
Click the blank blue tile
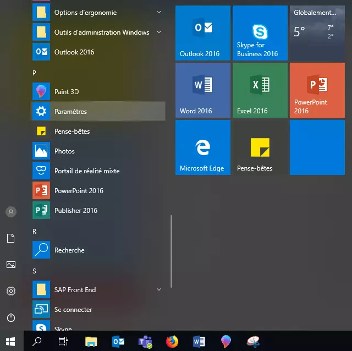(317, 147)
